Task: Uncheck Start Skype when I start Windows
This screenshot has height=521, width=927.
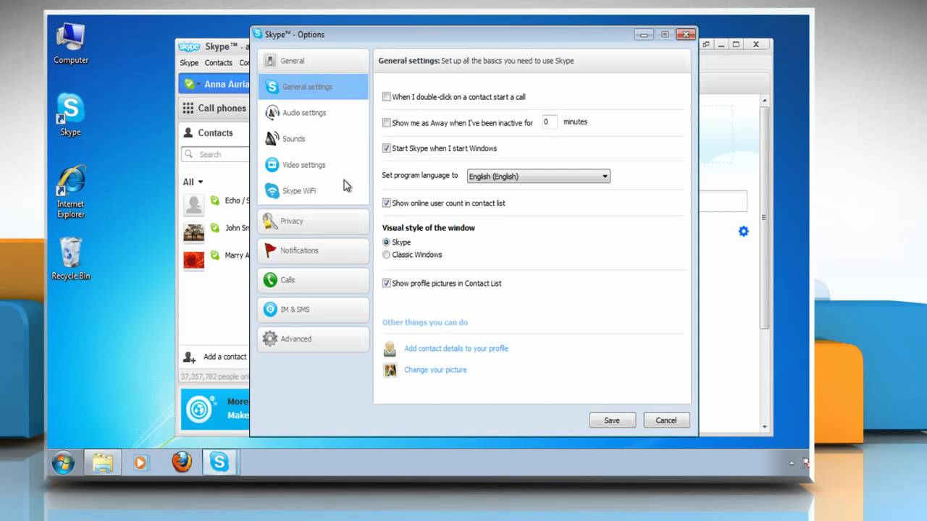Action: (387, 148)
